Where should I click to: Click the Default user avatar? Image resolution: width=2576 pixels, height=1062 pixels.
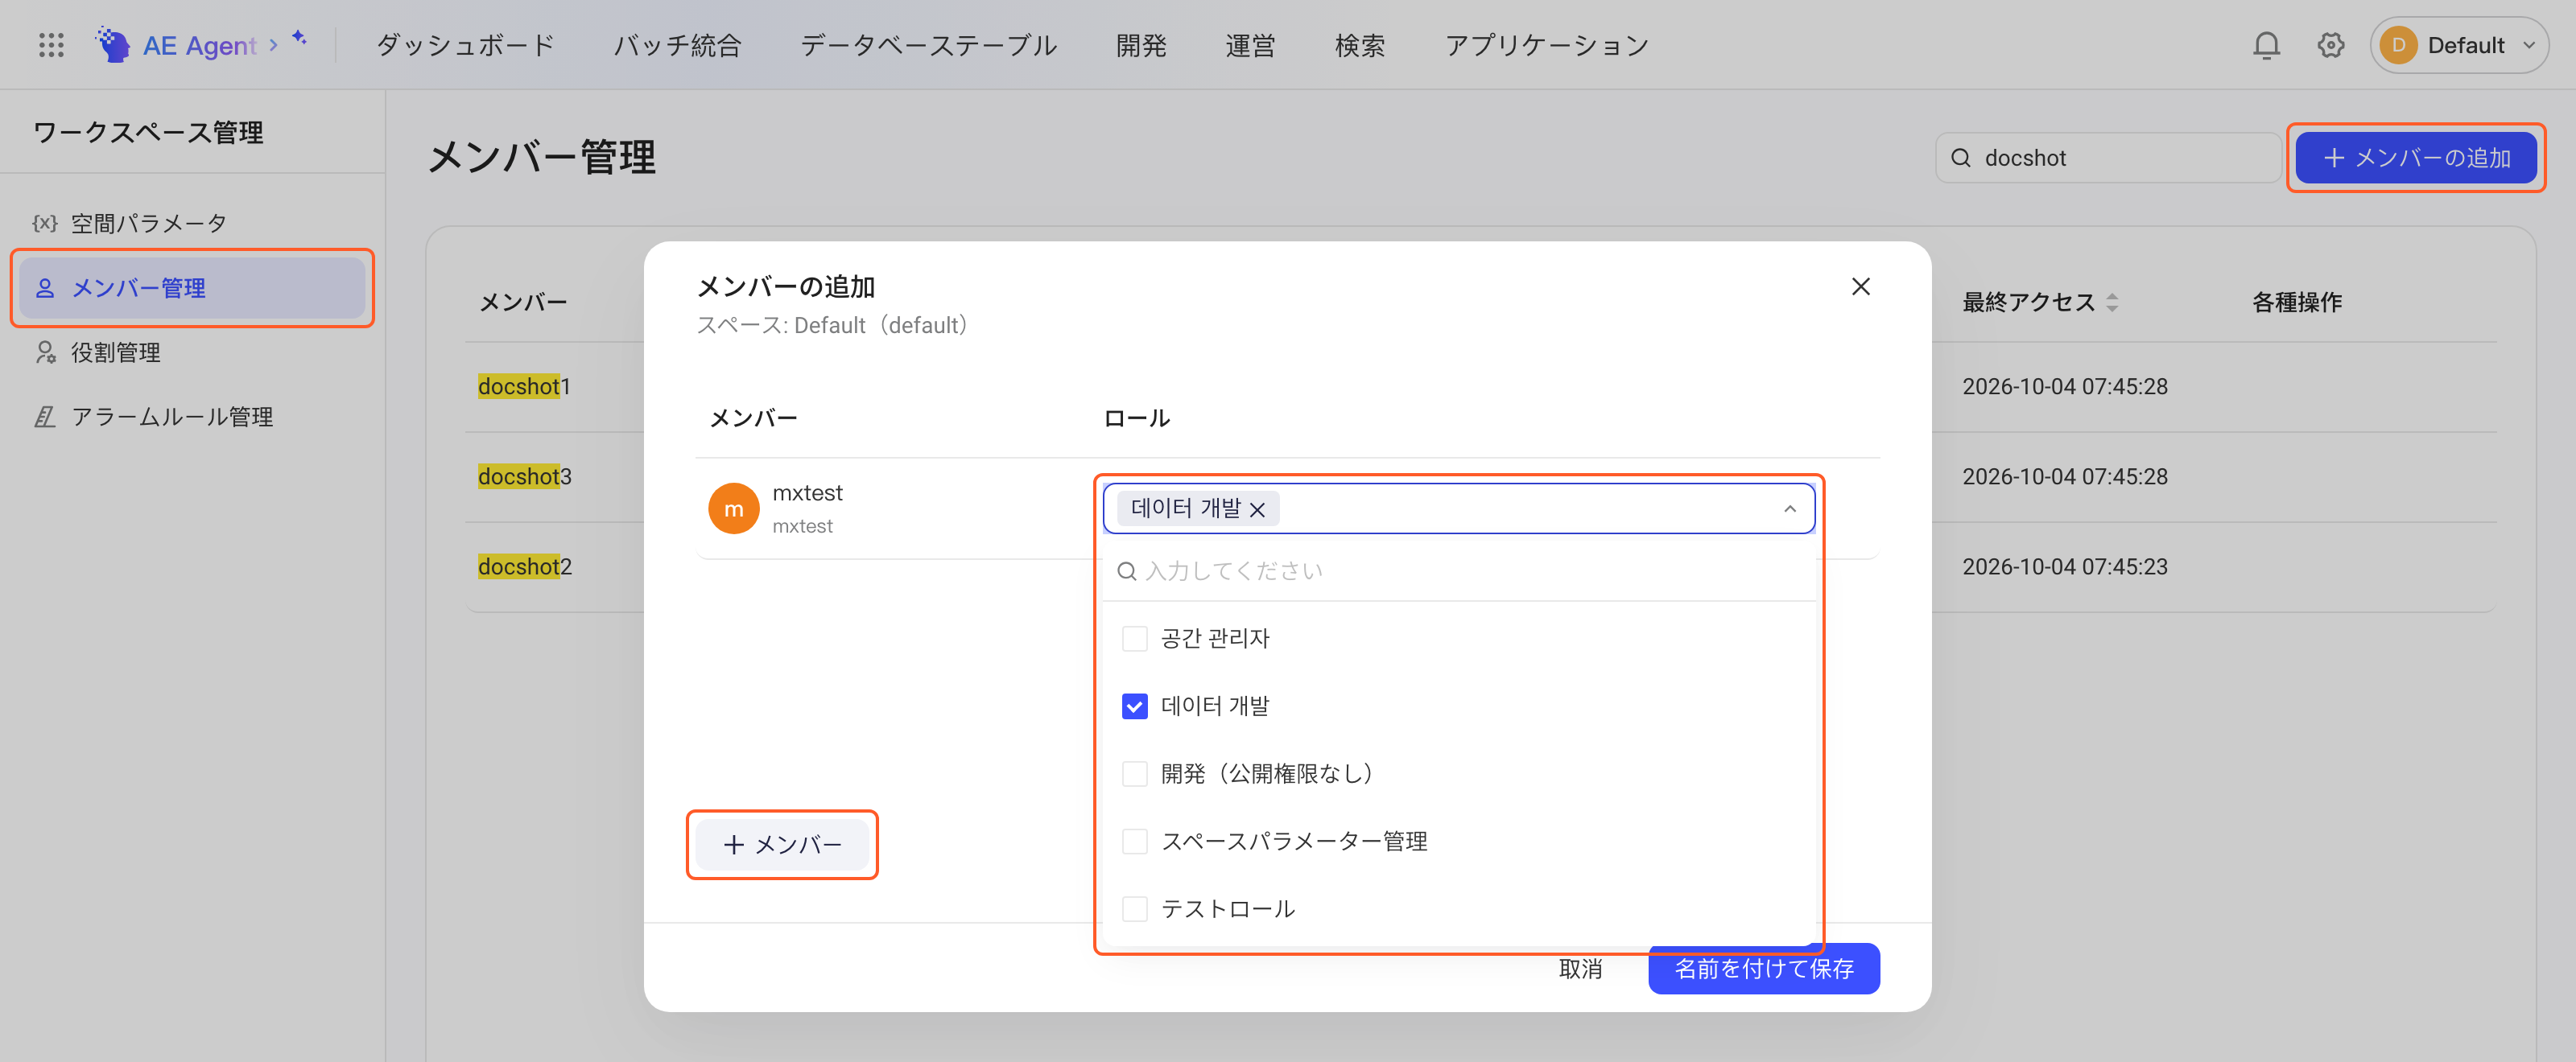click(x=2398, y=45)
